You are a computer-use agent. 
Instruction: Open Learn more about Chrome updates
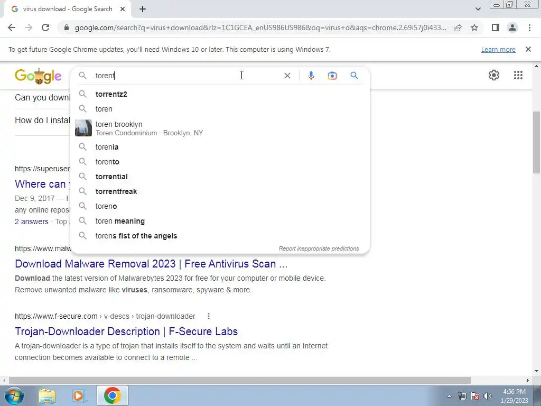[x=498, y=49]
